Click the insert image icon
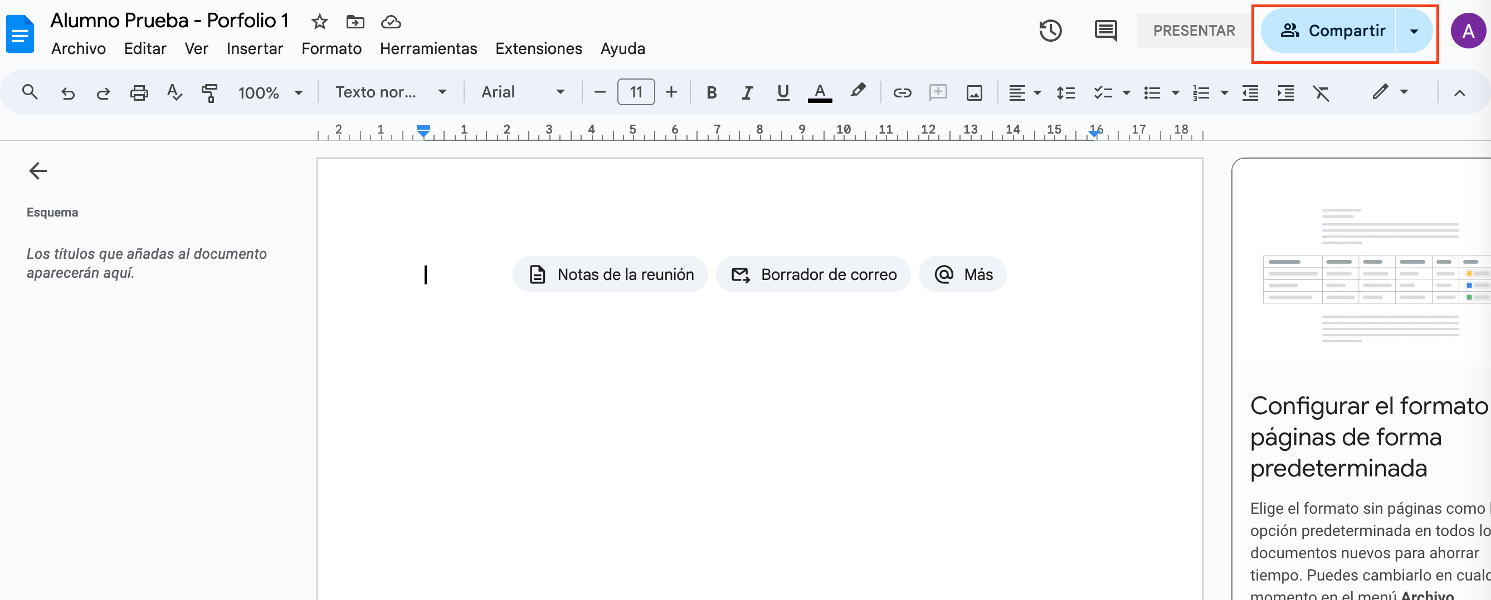This screenshot has height=600, width=1491. coord(974,92)
